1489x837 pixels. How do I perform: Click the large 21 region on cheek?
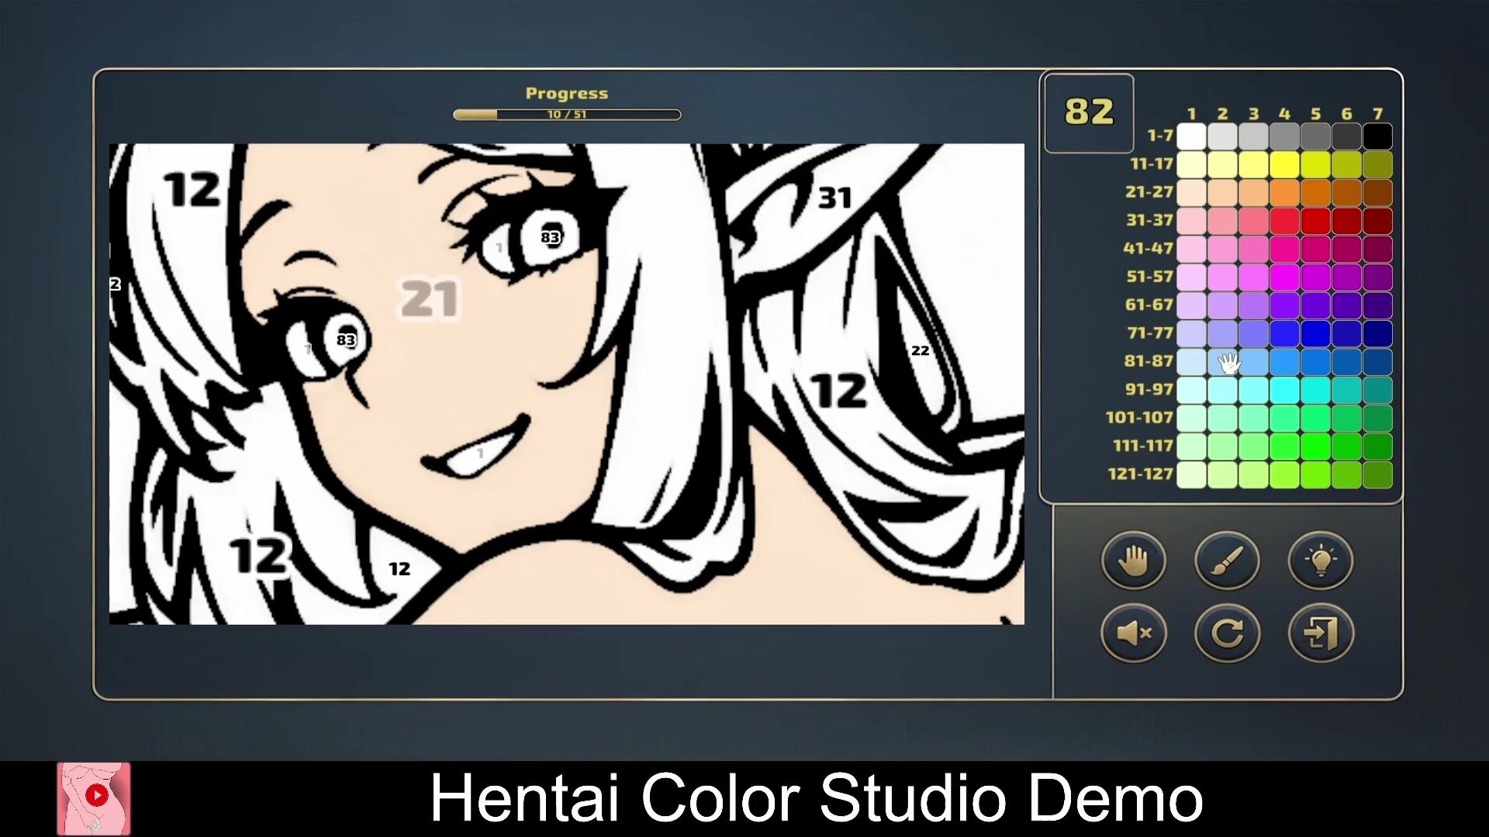click(429, 299)
